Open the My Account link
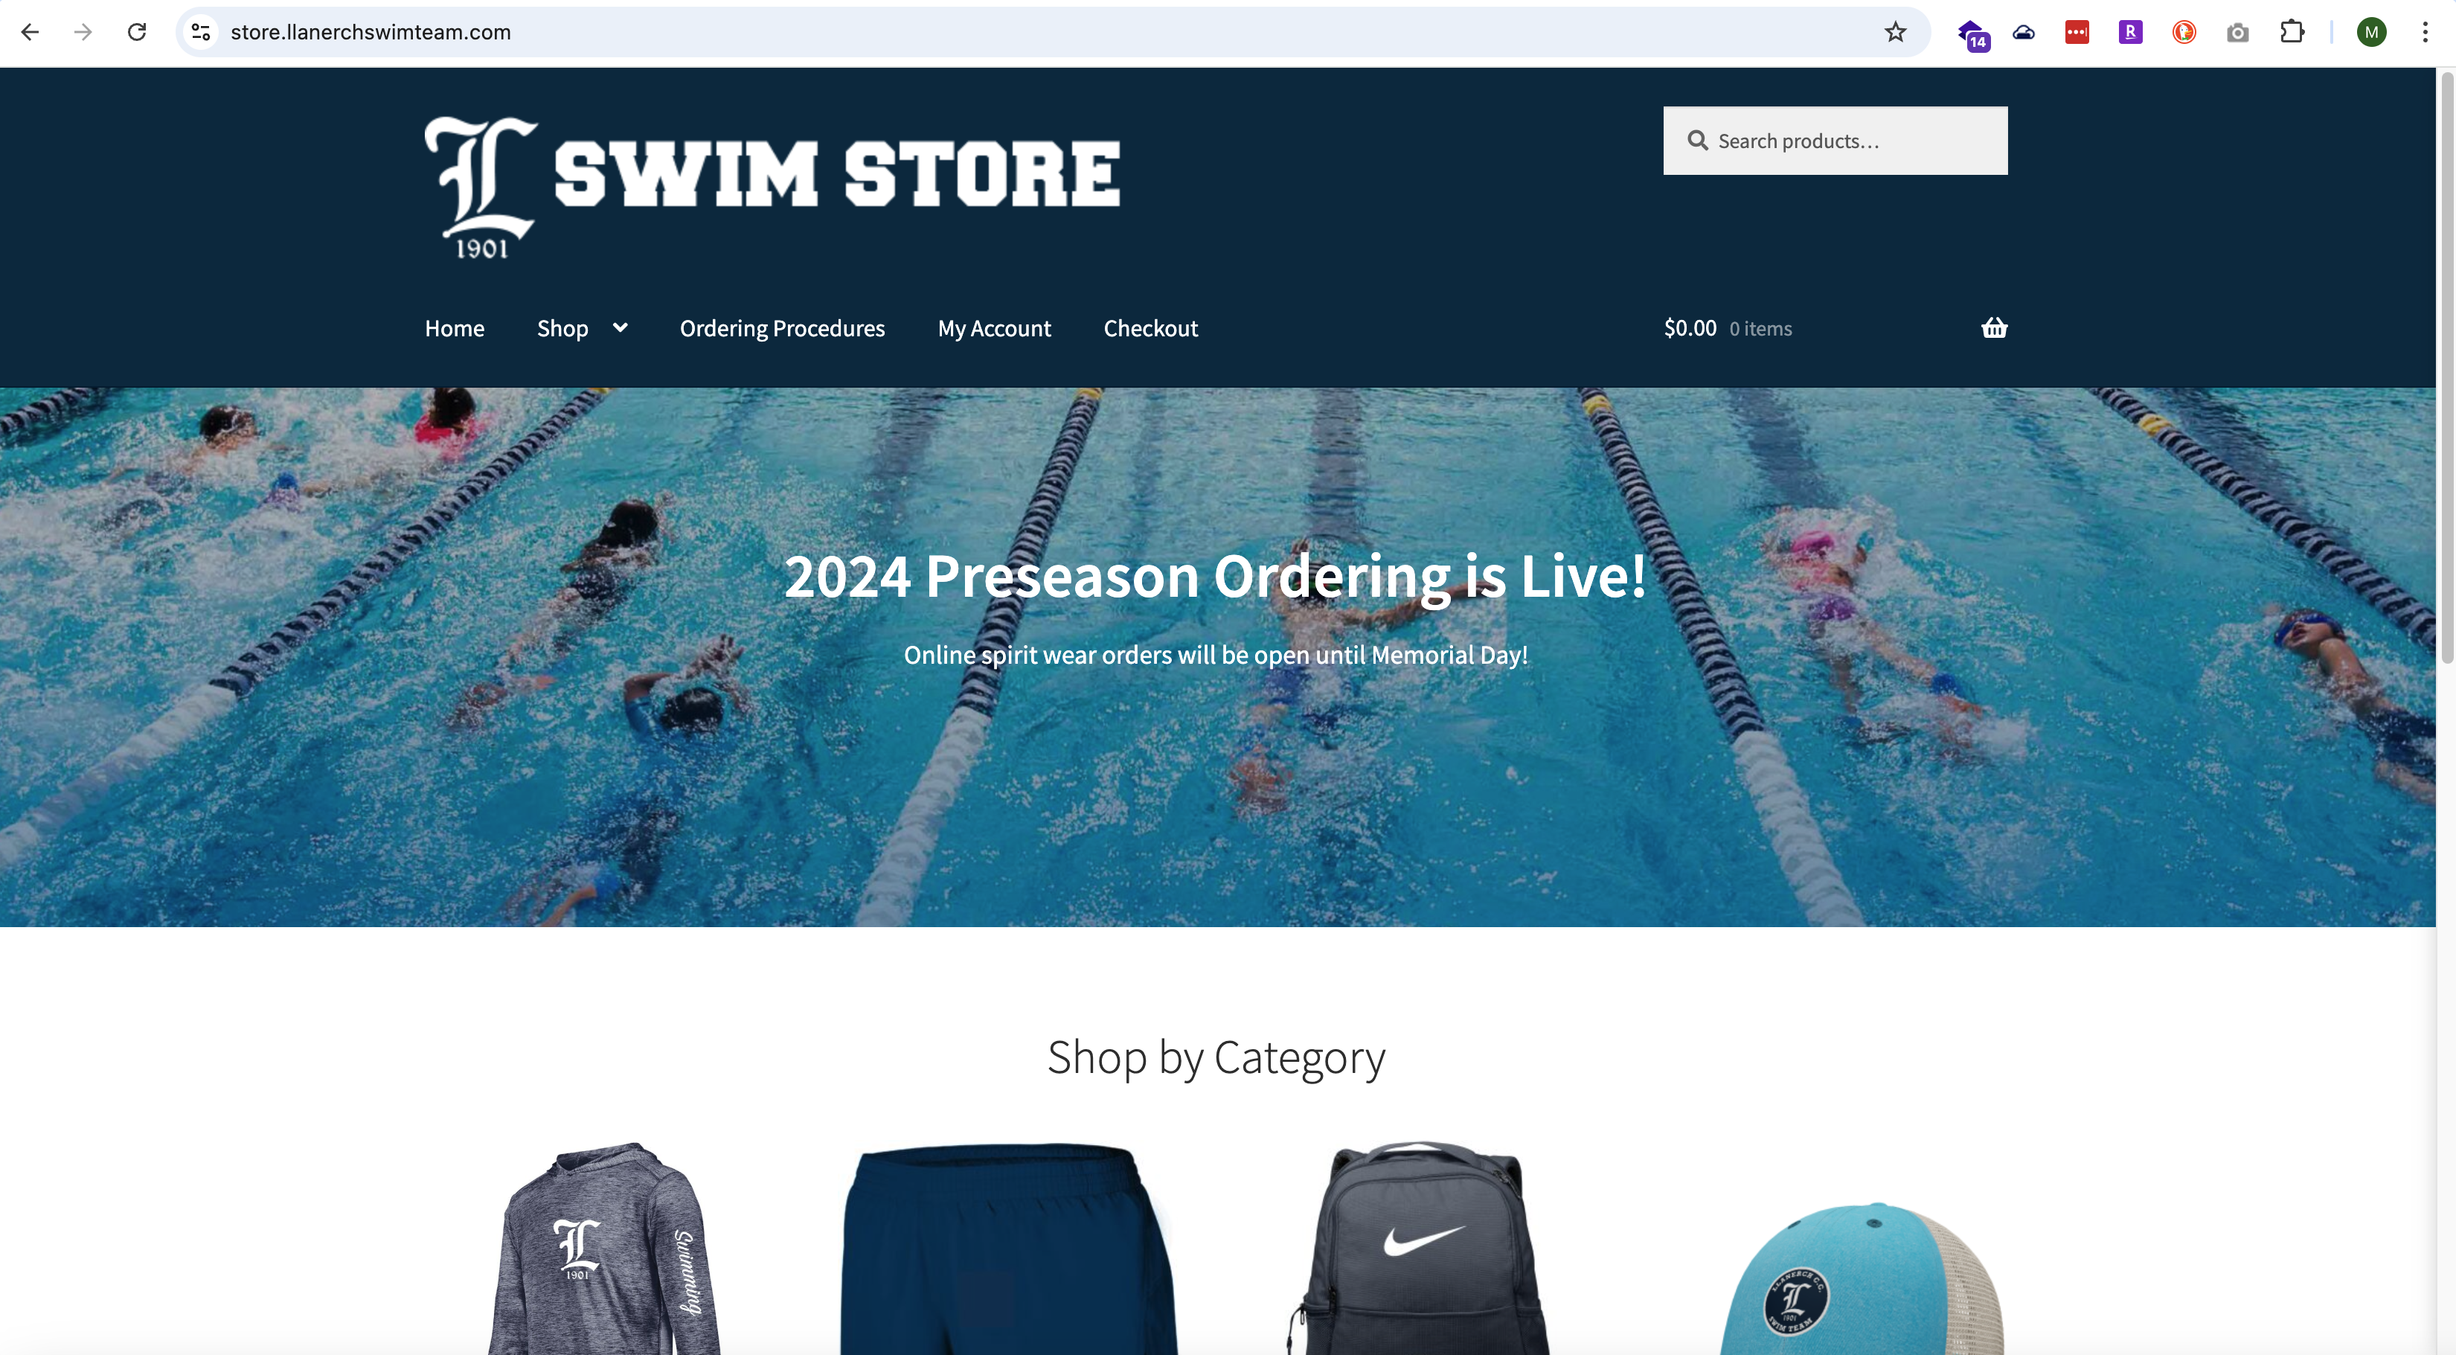Screen dimensions: 2456x1355 (x=995, y=328)
